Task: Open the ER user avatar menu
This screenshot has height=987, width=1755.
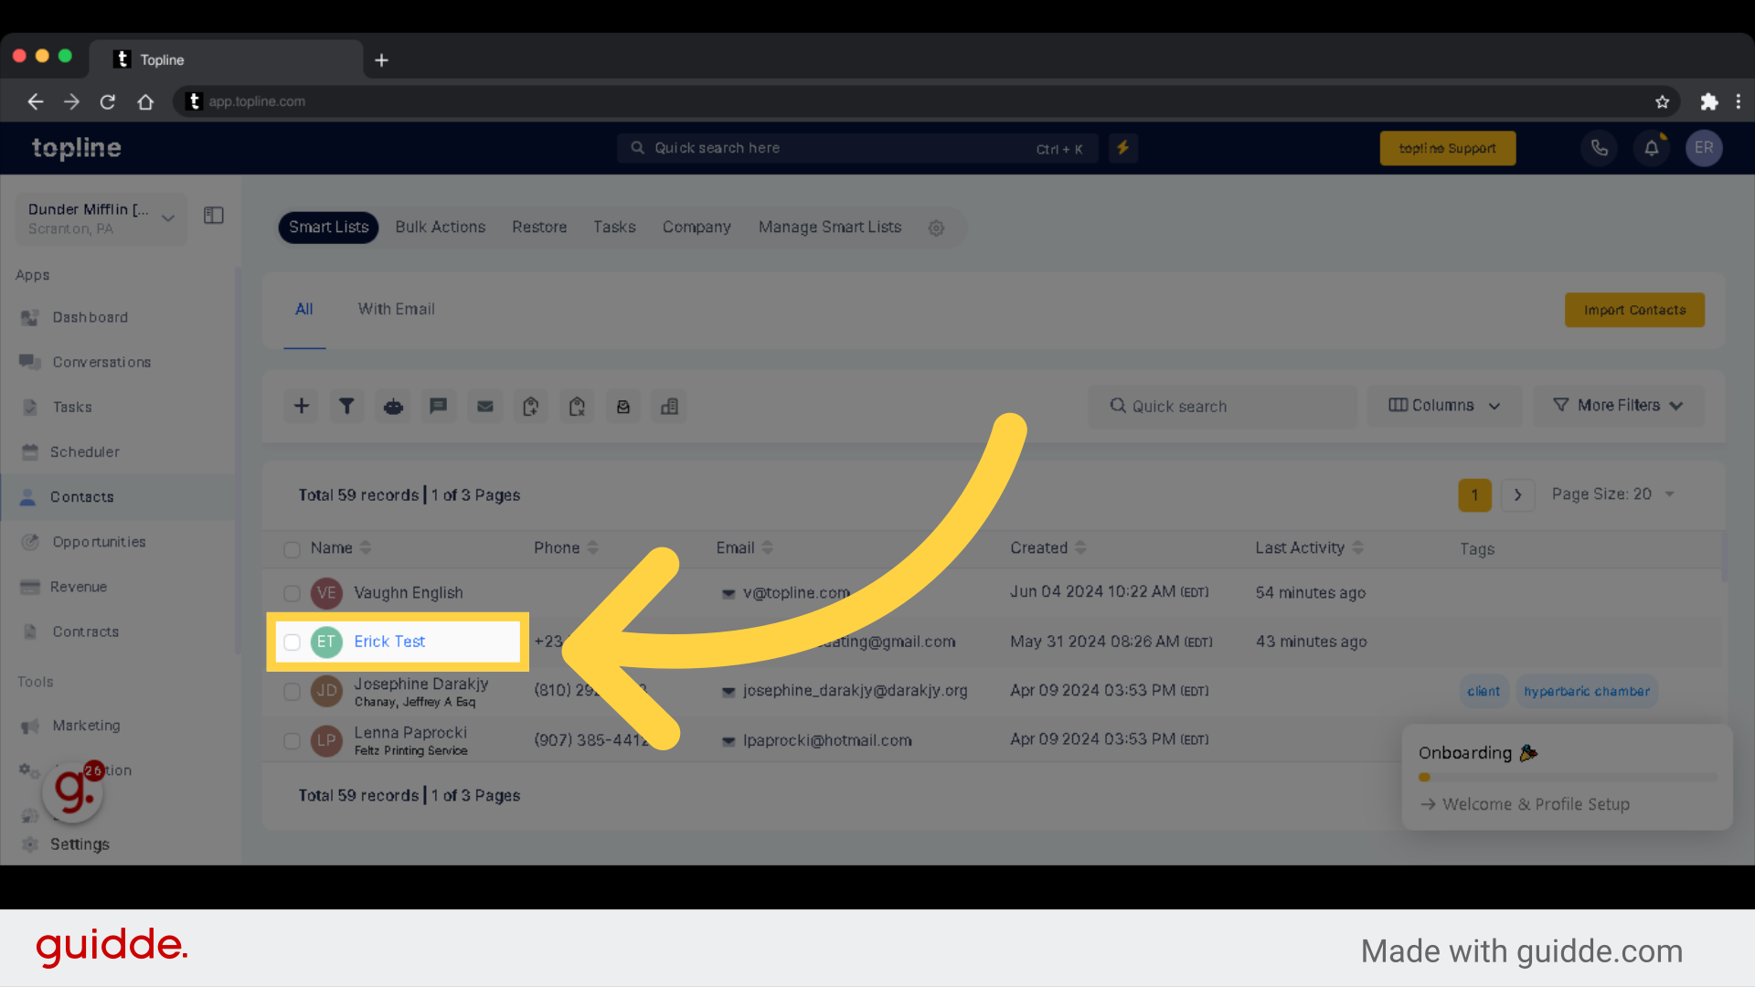Action: (1704, 148)
